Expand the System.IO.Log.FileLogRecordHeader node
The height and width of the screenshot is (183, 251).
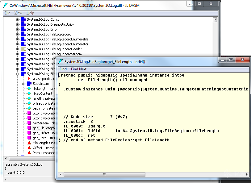[18, 49]
